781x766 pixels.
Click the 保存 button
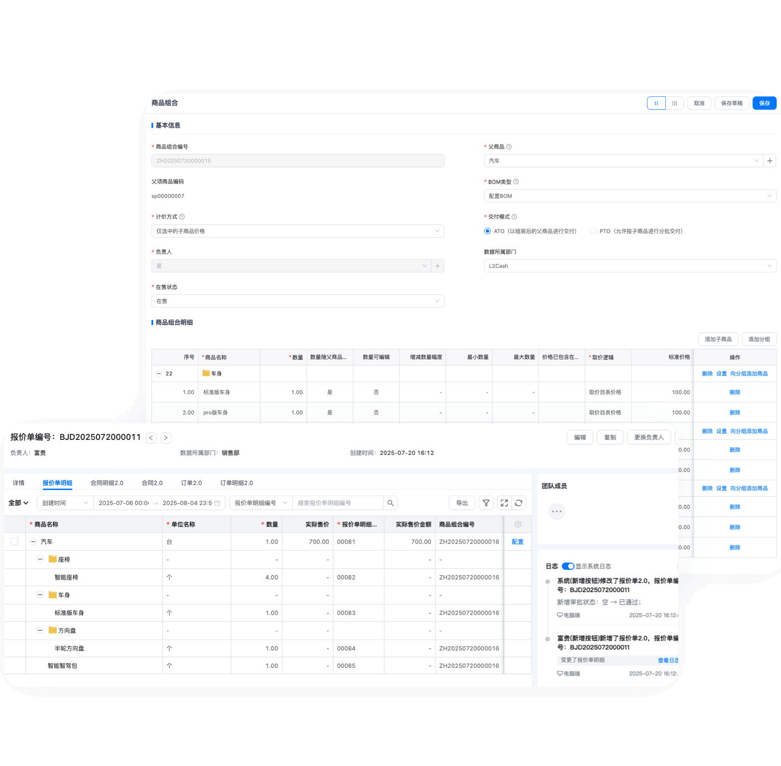[764, 103]
